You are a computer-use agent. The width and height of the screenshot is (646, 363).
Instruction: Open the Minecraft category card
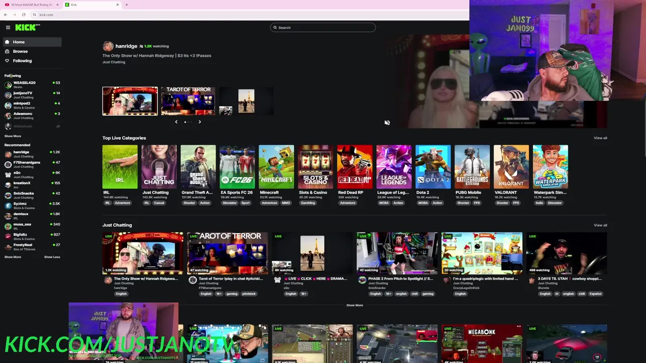(x=277, y=167)
